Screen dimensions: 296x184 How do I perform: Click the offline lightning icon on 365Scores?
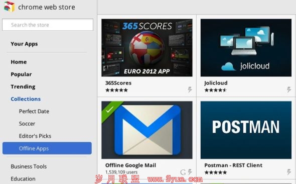pyautogui.click(x=190, y=89)
